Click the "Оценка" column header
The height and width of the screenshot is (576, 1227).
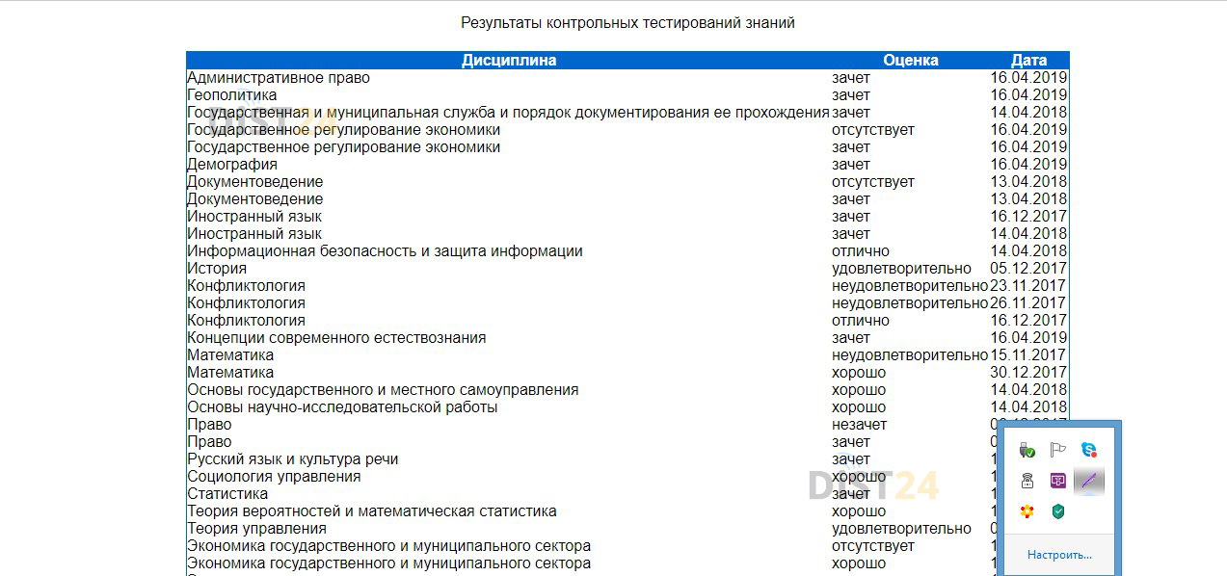click(x=910, y=59)
